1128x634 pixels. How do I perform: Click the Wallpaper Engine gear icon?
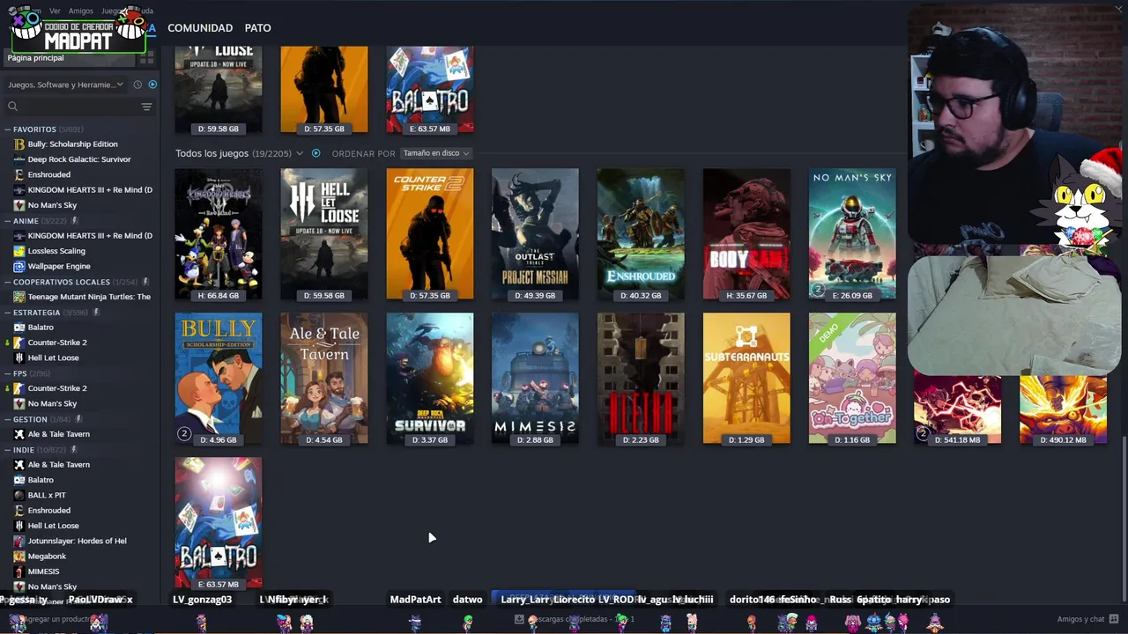coord(19,266)
